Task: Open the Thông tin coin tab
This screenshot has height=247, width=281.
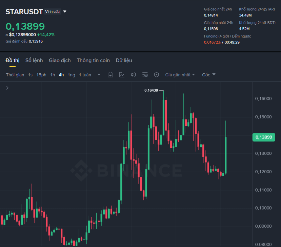Action: pyautogui.click(x=93, y=60)
